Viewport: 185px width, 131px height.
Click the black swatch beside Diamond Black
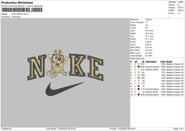click(139, 67)
